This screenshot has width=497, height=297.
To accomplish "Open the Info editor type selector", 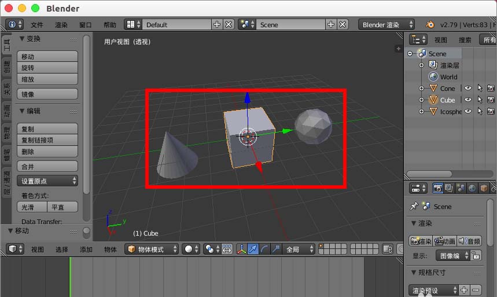I will (x=14, y=24).
